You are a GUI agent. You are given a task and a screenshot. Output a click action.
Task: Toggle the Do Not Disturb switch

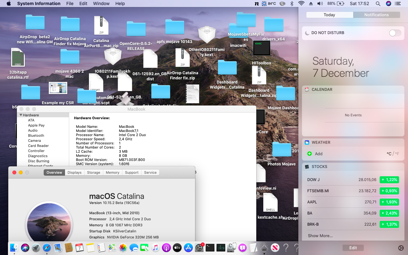coord(395,33)
